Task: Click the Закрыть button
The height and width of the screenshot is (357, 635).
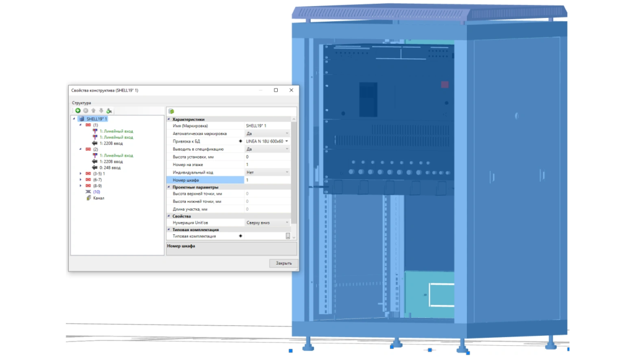Action: tap(283, 263)
